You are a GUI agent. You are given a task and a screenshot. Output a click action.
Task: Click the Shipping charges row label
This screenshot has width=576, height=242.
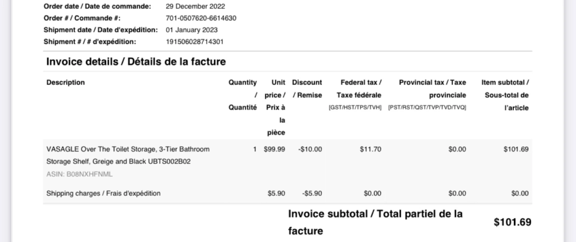tap(103, 194)
